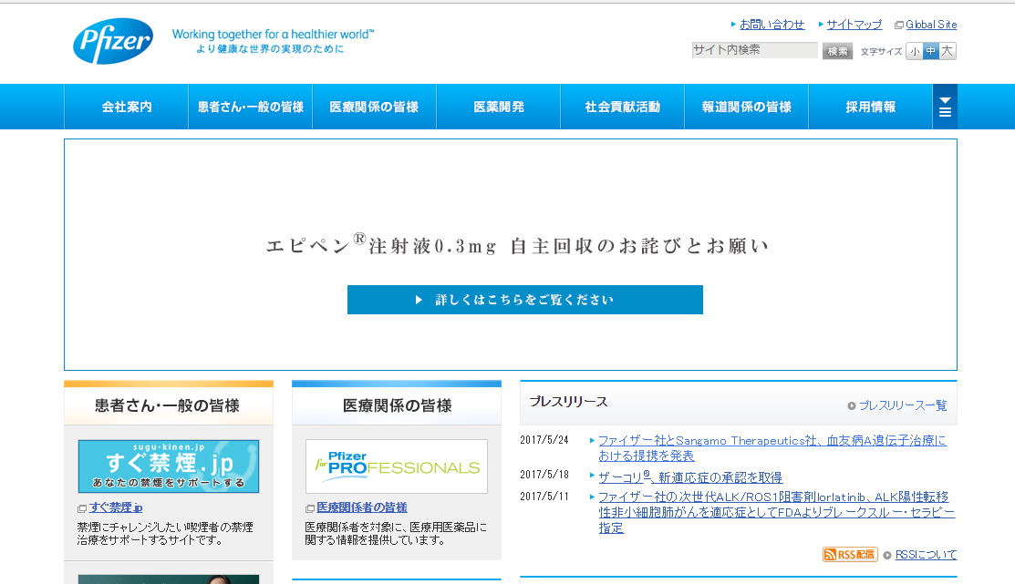Open the Sangamo Therapeutics press release
The height and width of the screenshot is (584, 1015).
(x=772, y=448)
